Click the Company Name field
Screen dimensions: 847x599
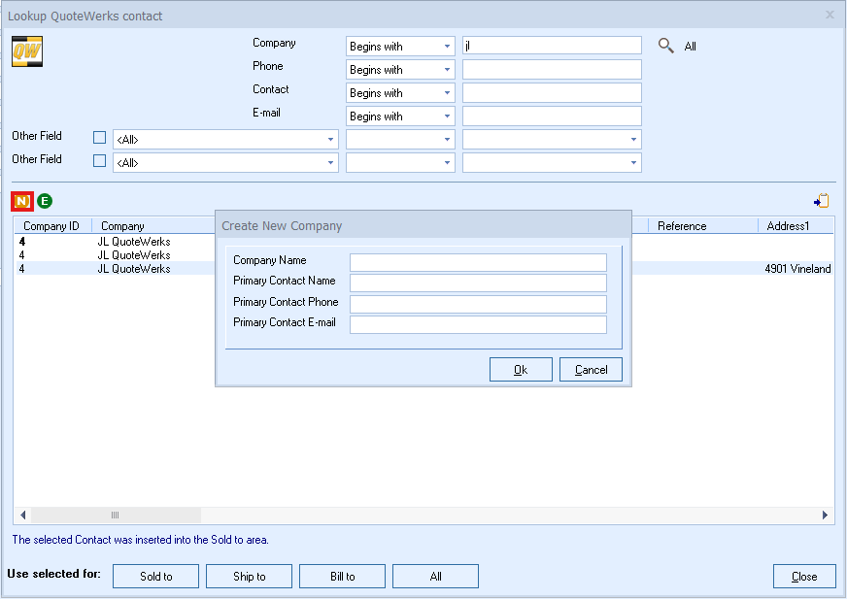[x=478, y=262]
